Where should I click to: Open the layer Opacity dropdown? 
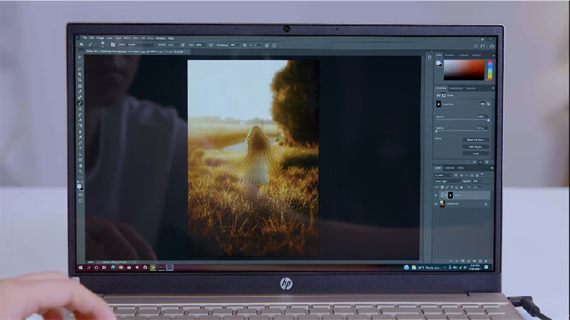pyautogui.click(x=482, y=181)
